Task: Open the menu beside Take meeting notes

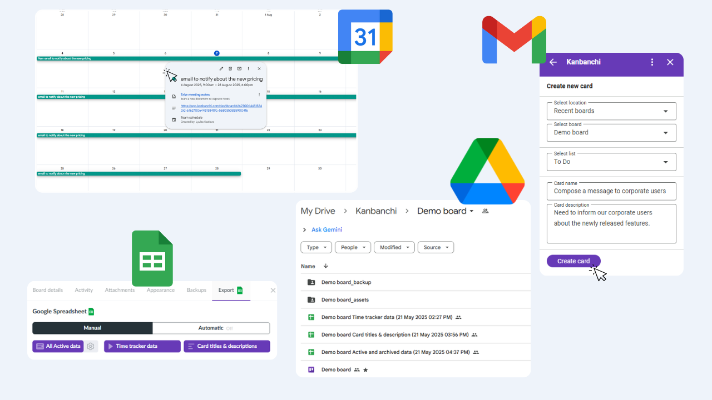Action: coord(259,95)
